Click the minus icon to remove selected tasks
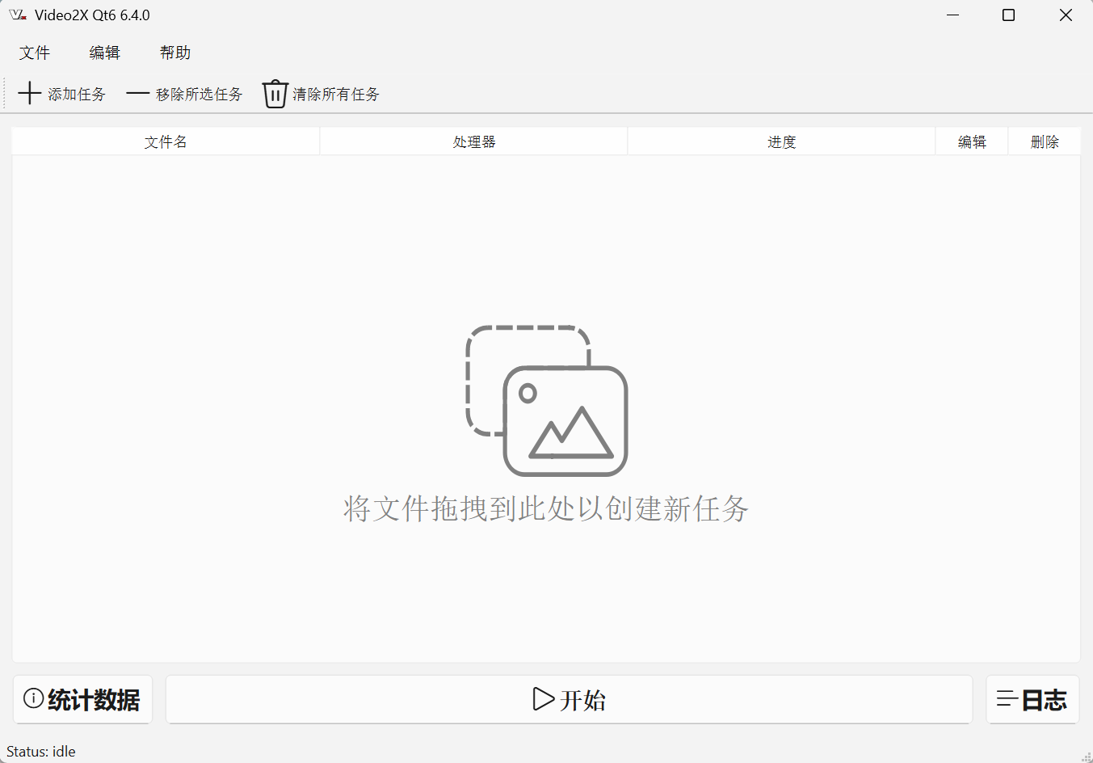The image size is (1093, 763). pyautogui.click(x=137, y=93)
